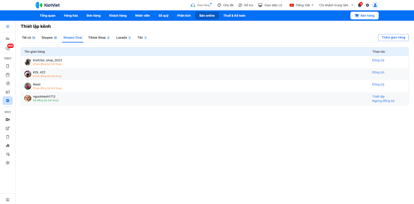The width and height of the screenshot is (414, 204).
Task: Open the chat icon with Mới badge
Action: pos(8,48)
